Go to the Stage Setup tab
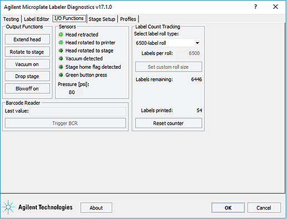This screenshot has height=219, width=287. [x=102, y=19]
